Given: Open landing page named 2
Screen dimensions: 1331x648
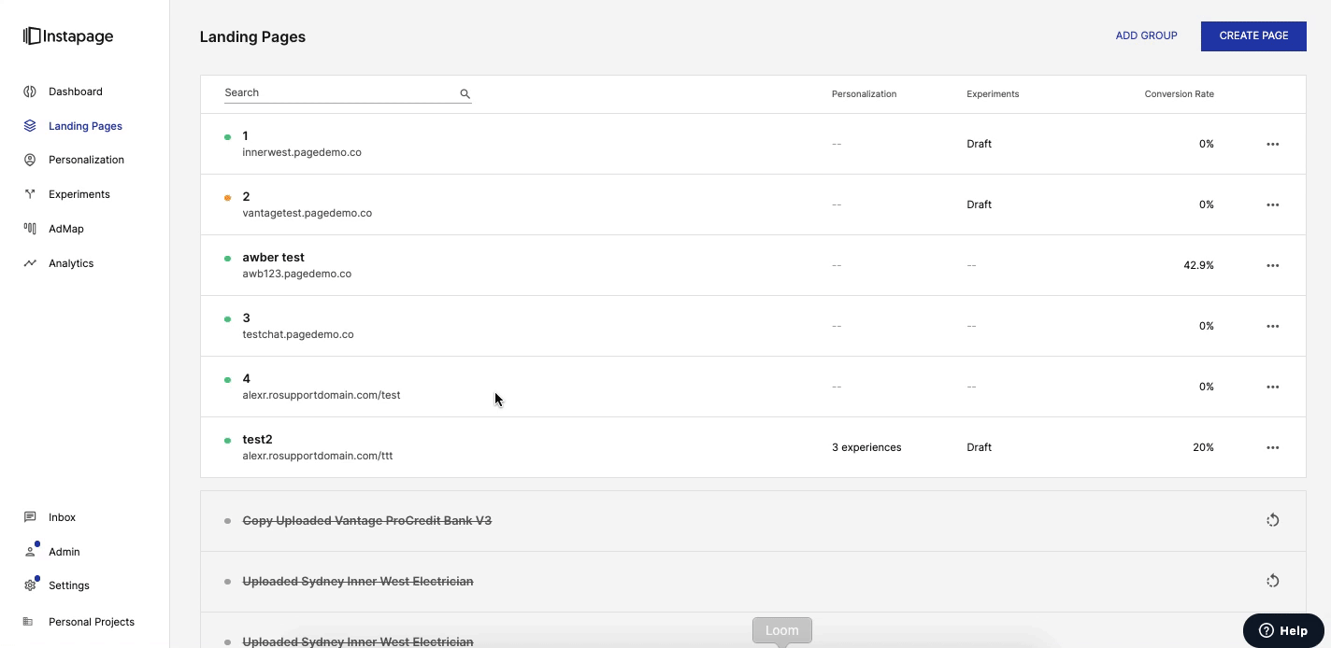Looking at the screenshot, I should (x=246, y=197).
